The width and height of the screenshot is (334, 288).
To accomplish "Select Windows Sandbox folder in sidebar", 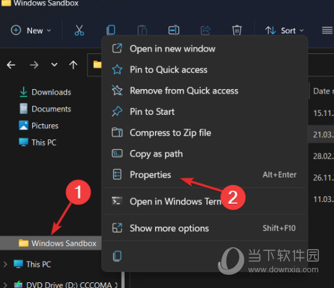I will (51, 243).
